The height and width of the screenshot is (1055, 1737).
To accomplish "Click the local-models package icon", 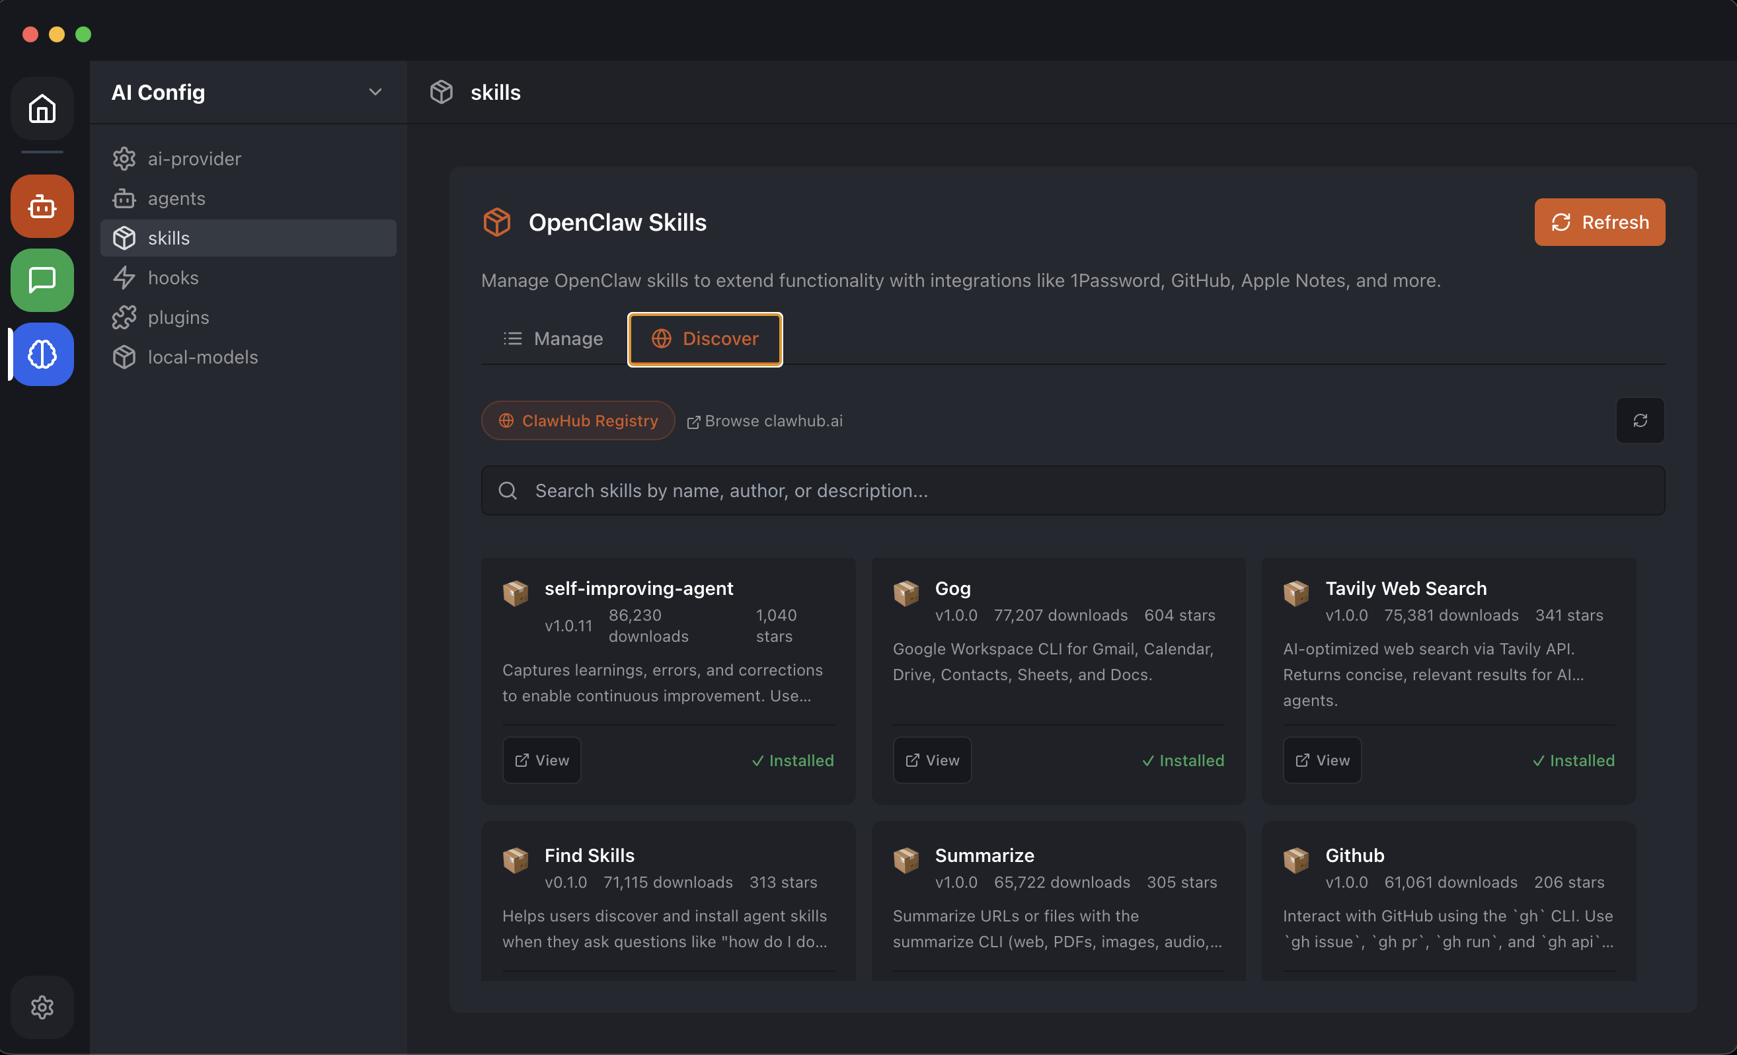I will click(x=124, y=357).
